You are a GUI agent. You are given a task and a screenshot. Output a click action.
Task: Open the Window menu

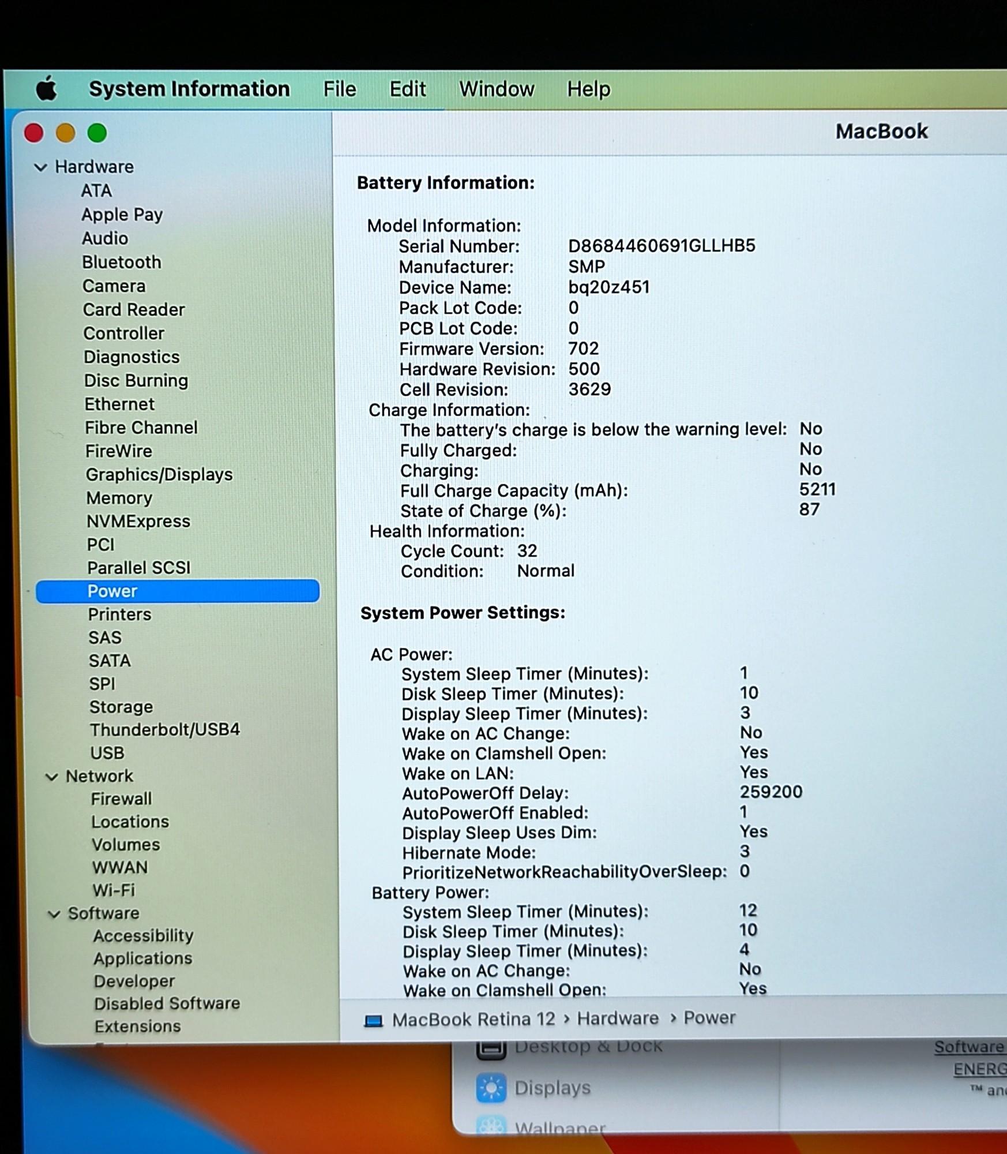pyautogui.click(x=497, y=89)
